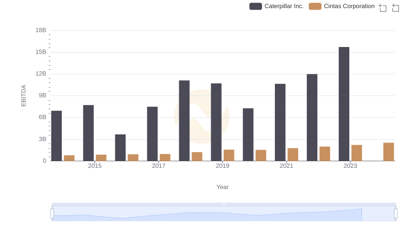Screen dimensions: 405x233
Task: Click Caterpillar 2017 bar
Action: (152, 134)
